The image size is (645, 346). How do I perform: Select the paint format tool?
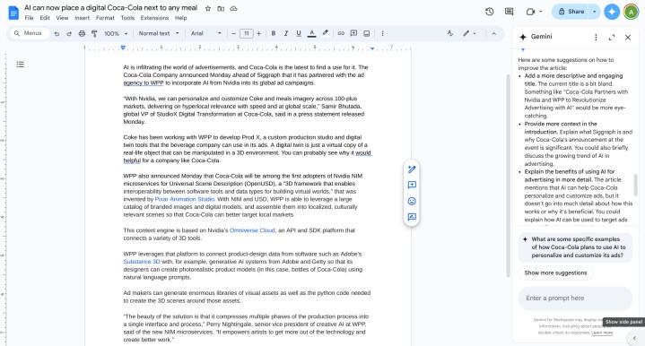coord(94,33)
